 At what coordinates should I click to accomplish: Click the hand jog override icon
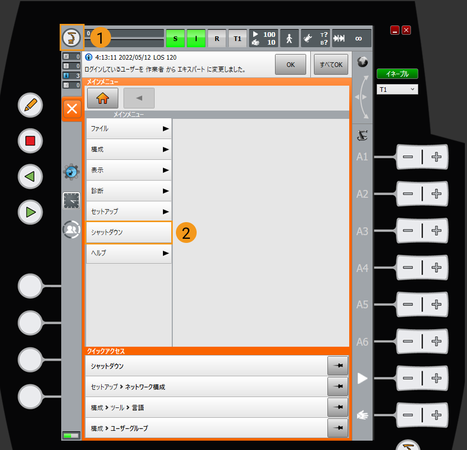(363, 415)
